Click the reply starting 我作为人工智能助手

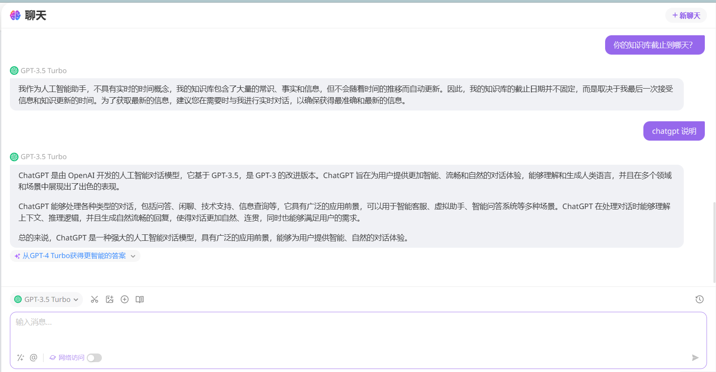tap(346, 95)
